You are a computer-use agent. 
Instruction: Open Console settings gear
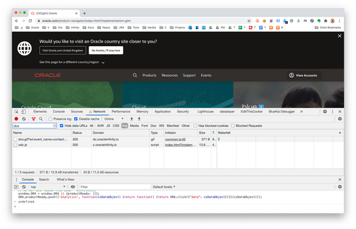[x=339, y=187]
